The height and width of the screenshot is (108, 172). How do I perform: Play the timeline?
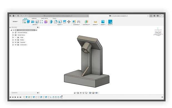15,97
